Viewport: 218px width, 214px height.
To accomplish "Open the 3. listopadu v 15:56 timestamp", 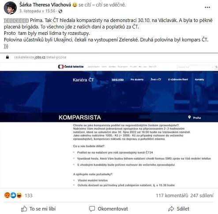I will 38,11.
